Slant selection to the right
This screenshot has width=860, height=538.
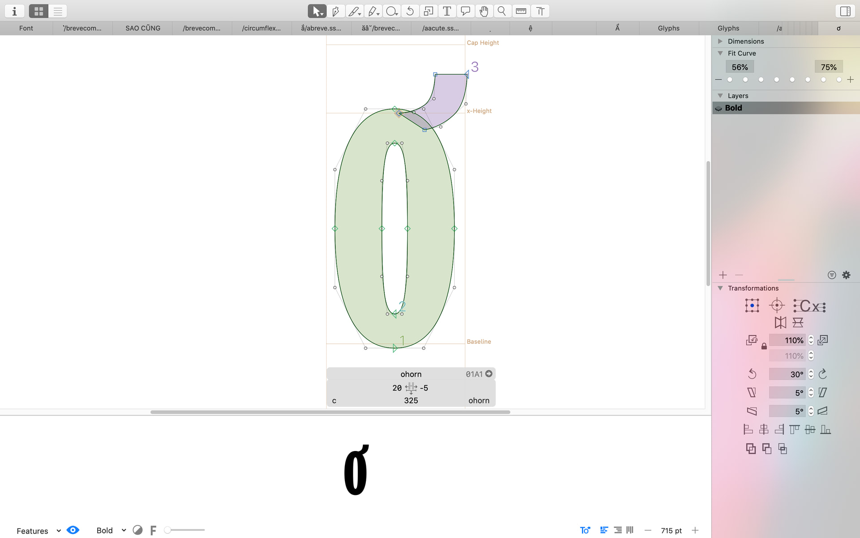[823, 393]
